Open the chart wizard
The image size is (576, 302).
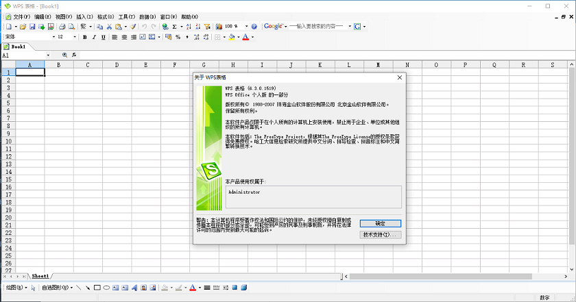coord(219,27)
